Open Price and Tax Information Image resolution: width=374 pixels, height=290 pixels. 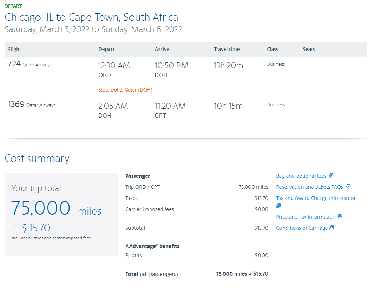[306, 216]
